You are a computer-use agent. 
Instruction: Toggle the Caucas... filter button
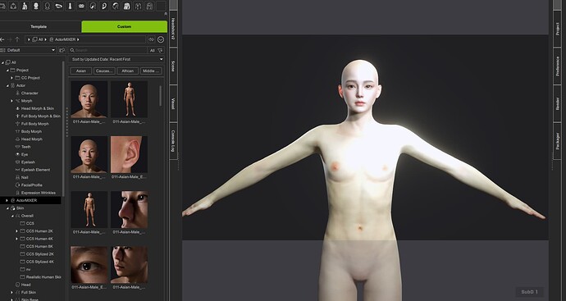click(x=104, y=71)
